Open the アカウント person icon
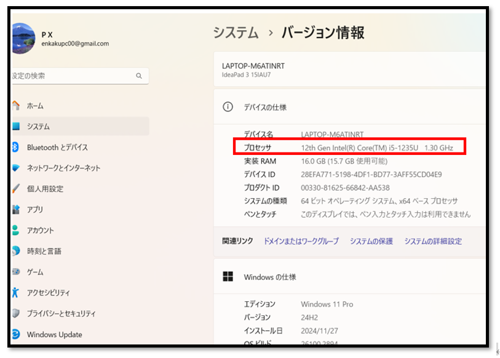Image resolution: width=500 pixels, height=358 pixels. [15, 230]
